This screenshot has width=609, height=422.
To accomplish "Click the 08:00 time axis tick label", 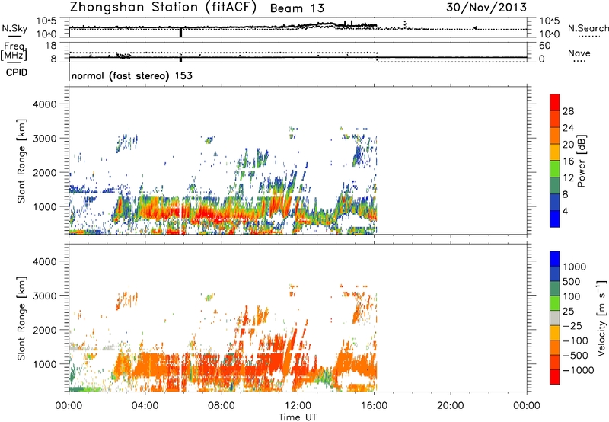I will (221, 406).
